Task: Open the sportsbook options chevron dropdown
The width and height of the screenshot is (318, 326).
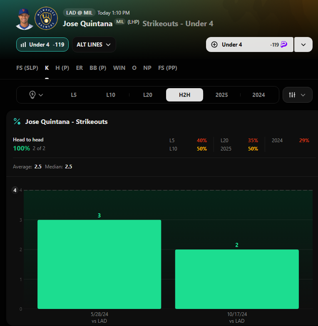Action: coord(303,44)
